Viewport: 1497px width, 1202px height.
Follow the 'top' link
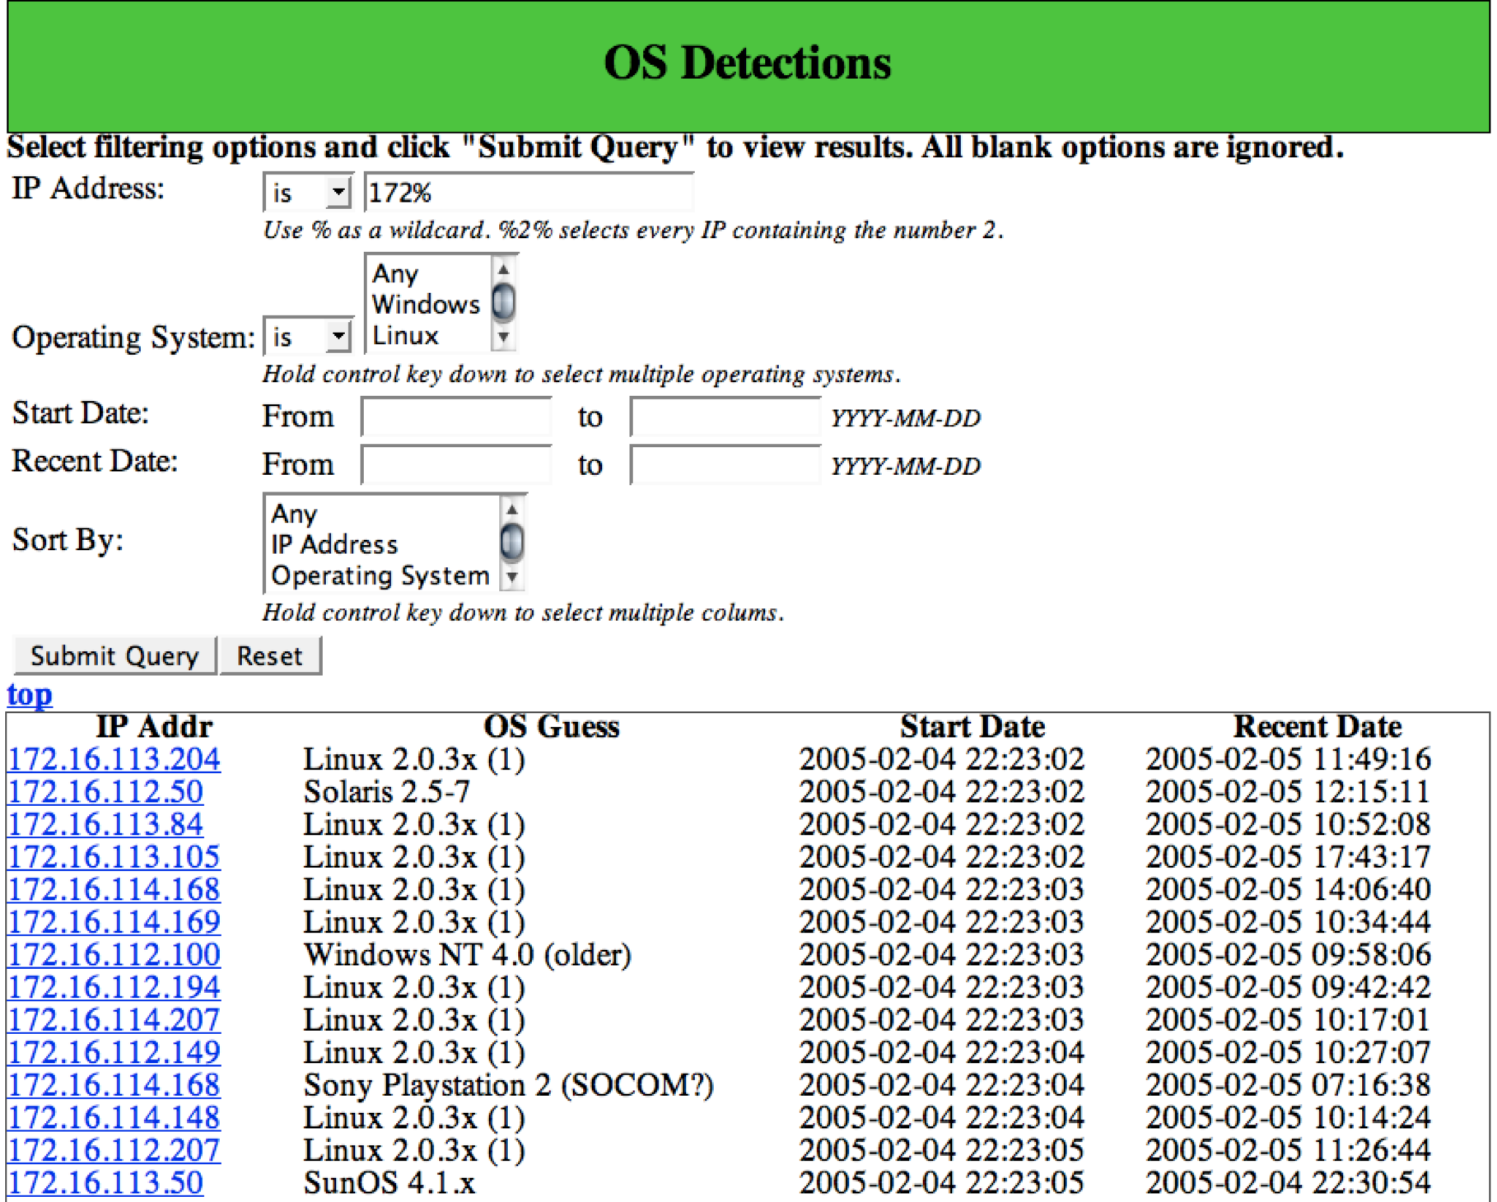coord(30,695)
